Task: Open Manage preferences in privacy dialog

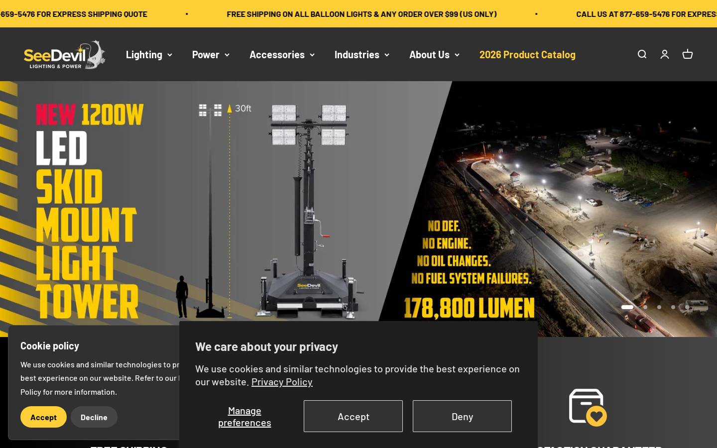Action: tap(244, 416)
